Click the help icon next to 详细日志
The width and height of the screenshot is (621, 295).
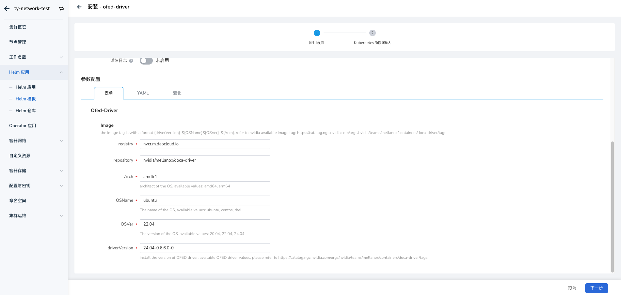[131, 61]
